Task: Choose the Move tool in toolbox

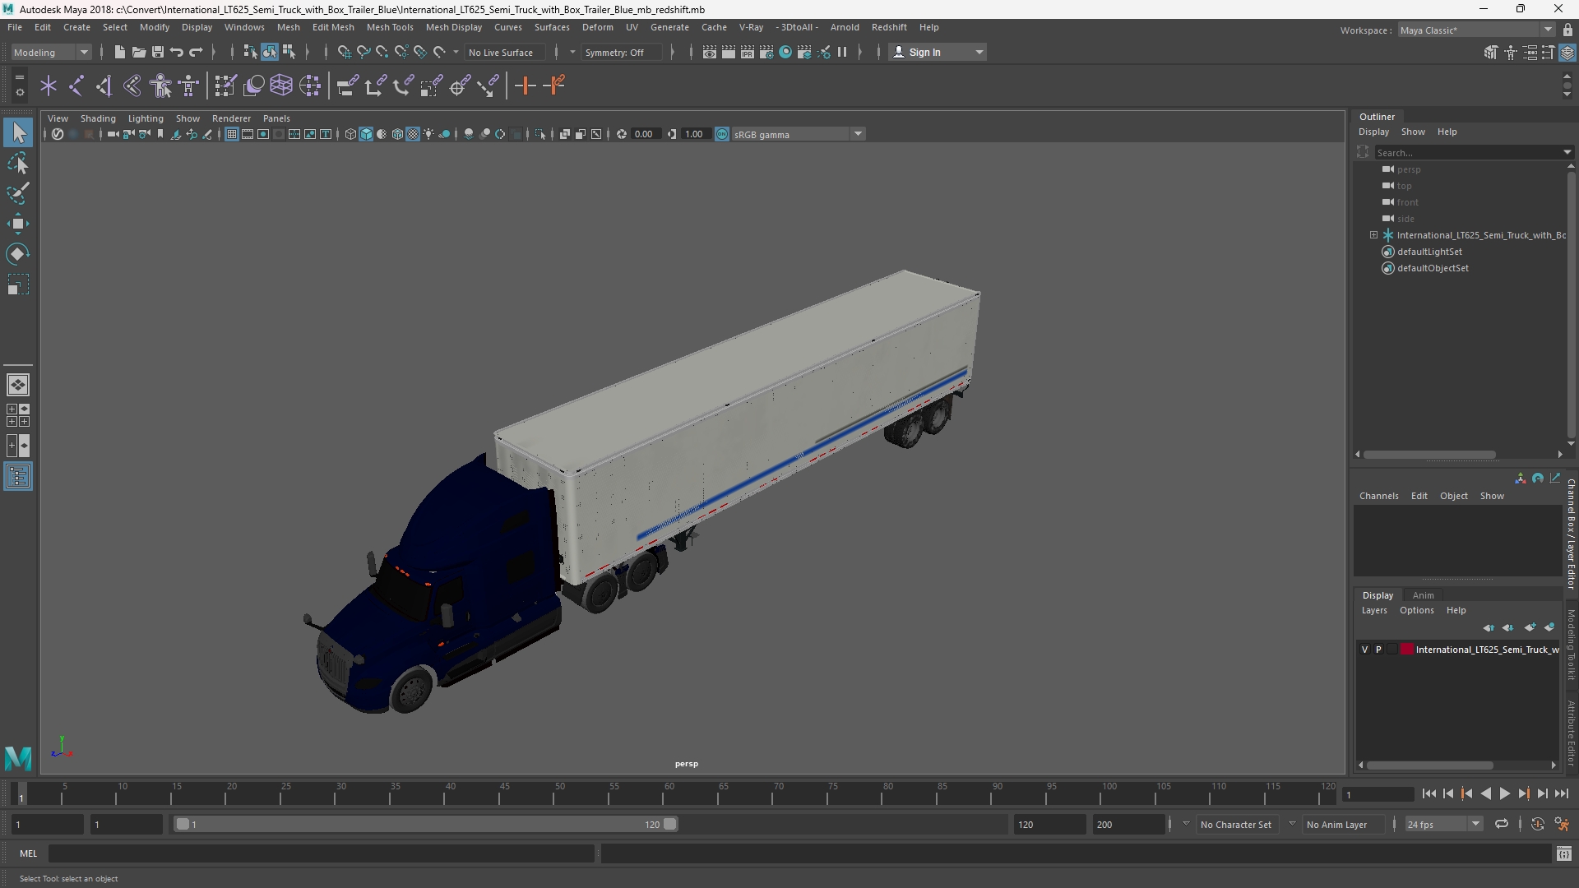Action: 18,224
